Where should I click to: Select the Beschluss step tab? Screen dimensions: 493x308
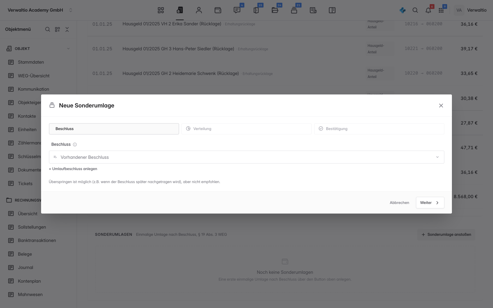(x=114, y=129)
